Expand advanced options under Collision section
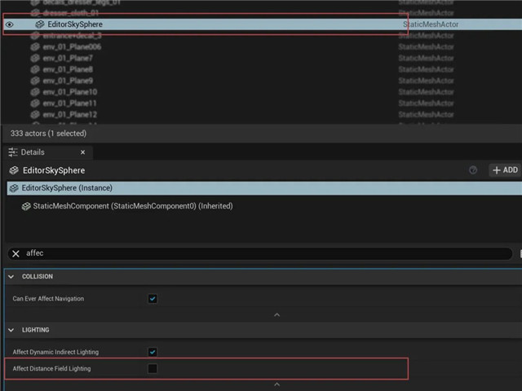This screenshot has width=522, height=391. click(276, 314)
